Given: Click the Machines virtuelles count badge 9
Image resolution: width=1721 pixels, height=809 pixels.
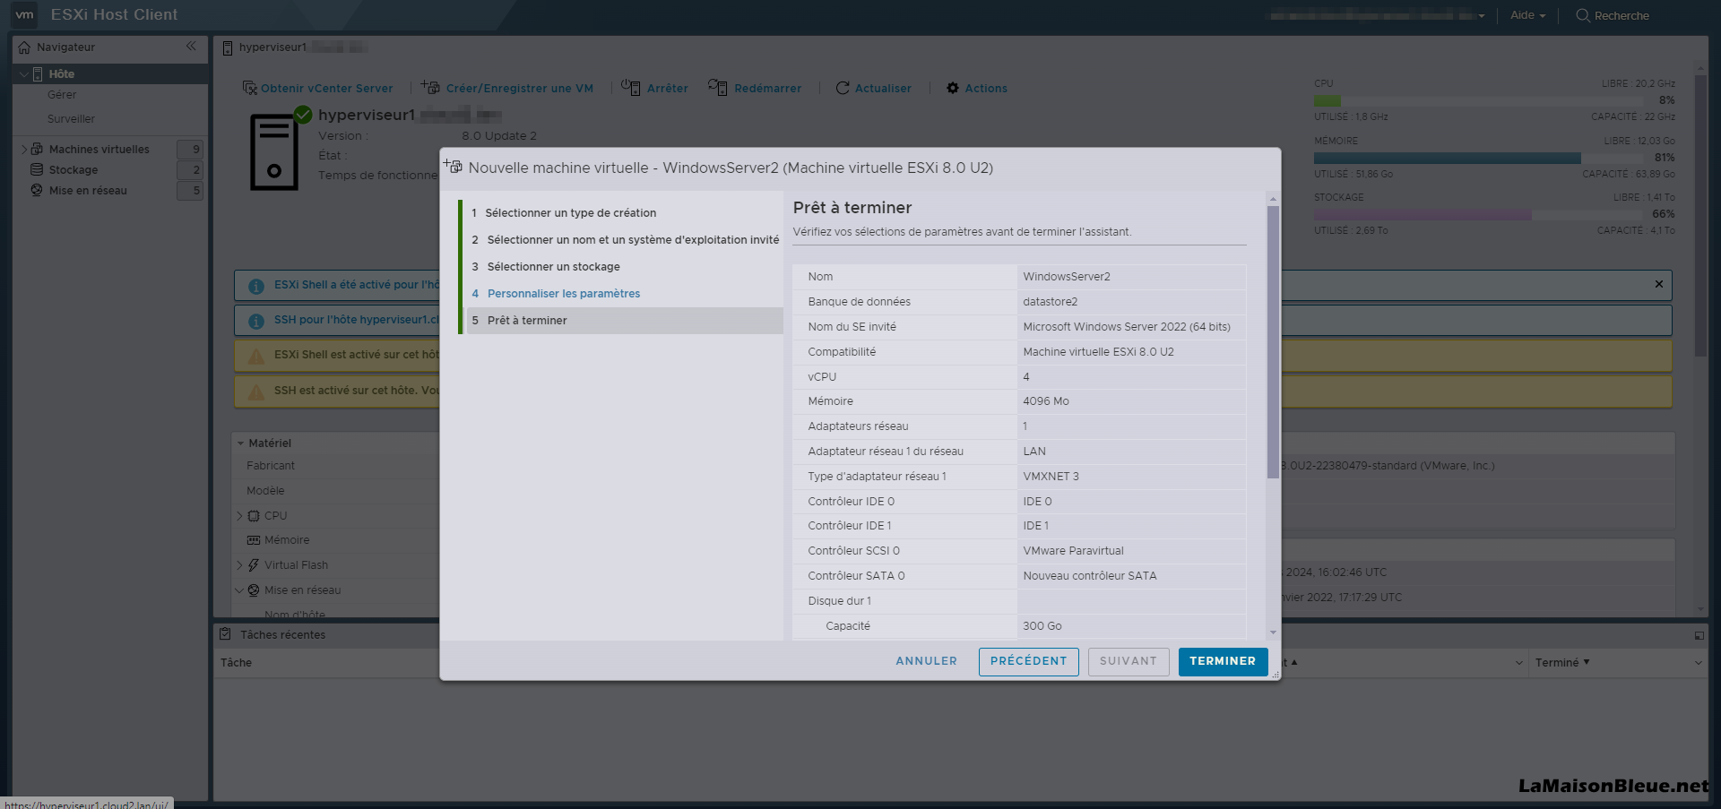Looking at the screenshot, I should pyautogui.click(x=190, y=150).
